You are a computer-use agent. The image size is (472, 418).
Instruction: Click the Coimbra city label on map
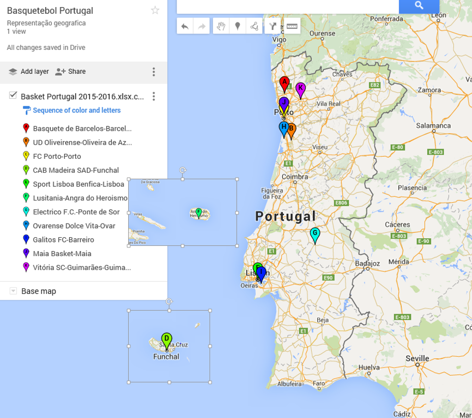(294, 177)
